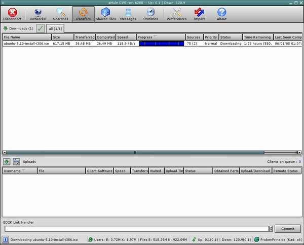Select the 'all (1/1)' category tab
This screenshot has height=245, width=304.
pyautogui.click(x=55, y=29)
